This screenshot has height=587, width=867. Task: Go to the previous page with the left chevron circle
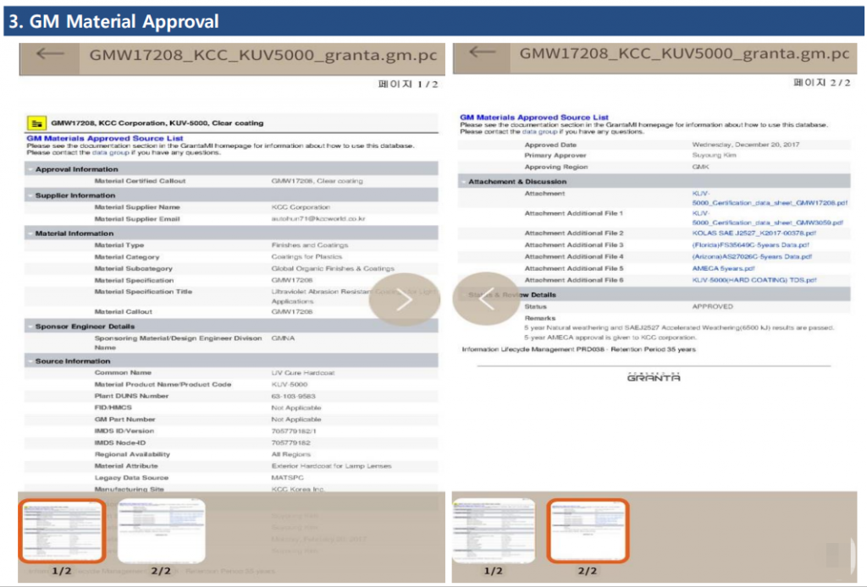click(x=487, y=299)
